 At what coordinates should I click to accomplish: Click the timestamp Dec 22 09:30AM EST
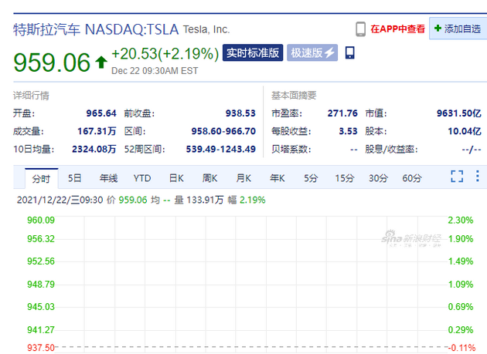pos(155,71)
